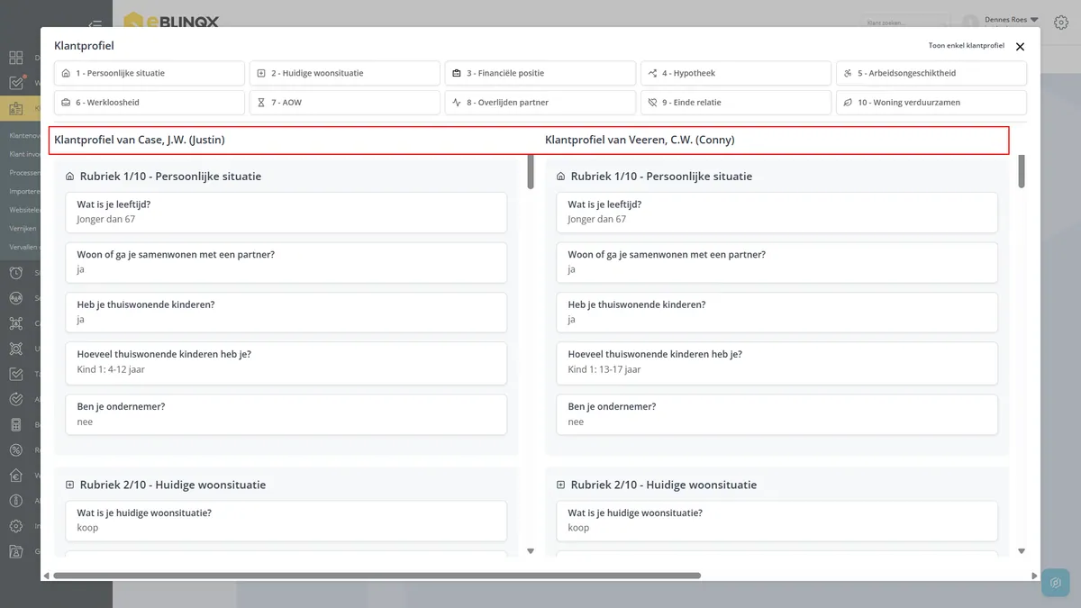Click the leaf icon, Woning verduurzamen
Image resolution: width=1081 pixels, height=608 pixels.
pos(848,103)
